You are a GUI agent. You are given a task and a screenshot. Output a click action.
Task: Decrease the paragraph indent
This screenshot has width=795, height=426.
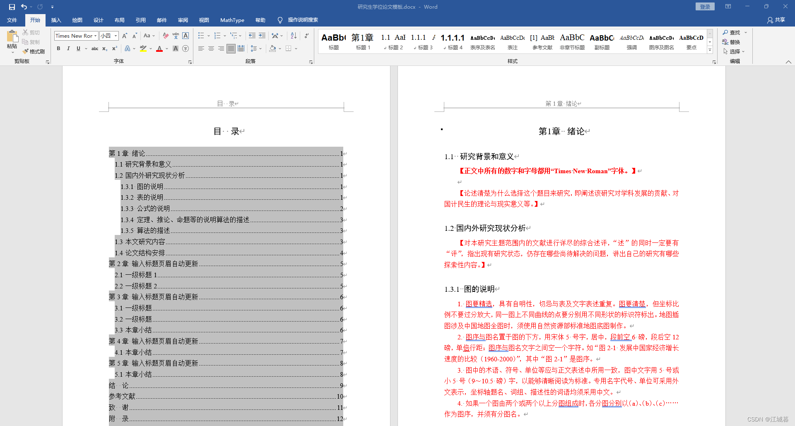pyautogui.click(x=252, y=36)
